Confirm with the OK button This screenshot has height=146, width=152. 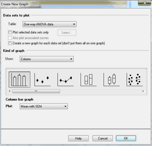(126, 138)
